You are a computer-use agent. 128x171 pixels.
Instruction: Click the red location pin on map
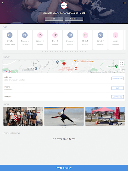coord(64,64)
